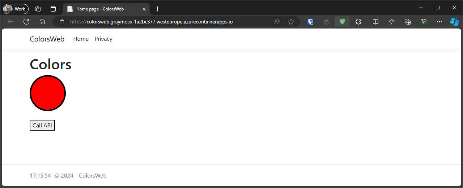Open Browser essentials heart icon
The width and height of the screenshot is (463, 188).
pos(424,22)
